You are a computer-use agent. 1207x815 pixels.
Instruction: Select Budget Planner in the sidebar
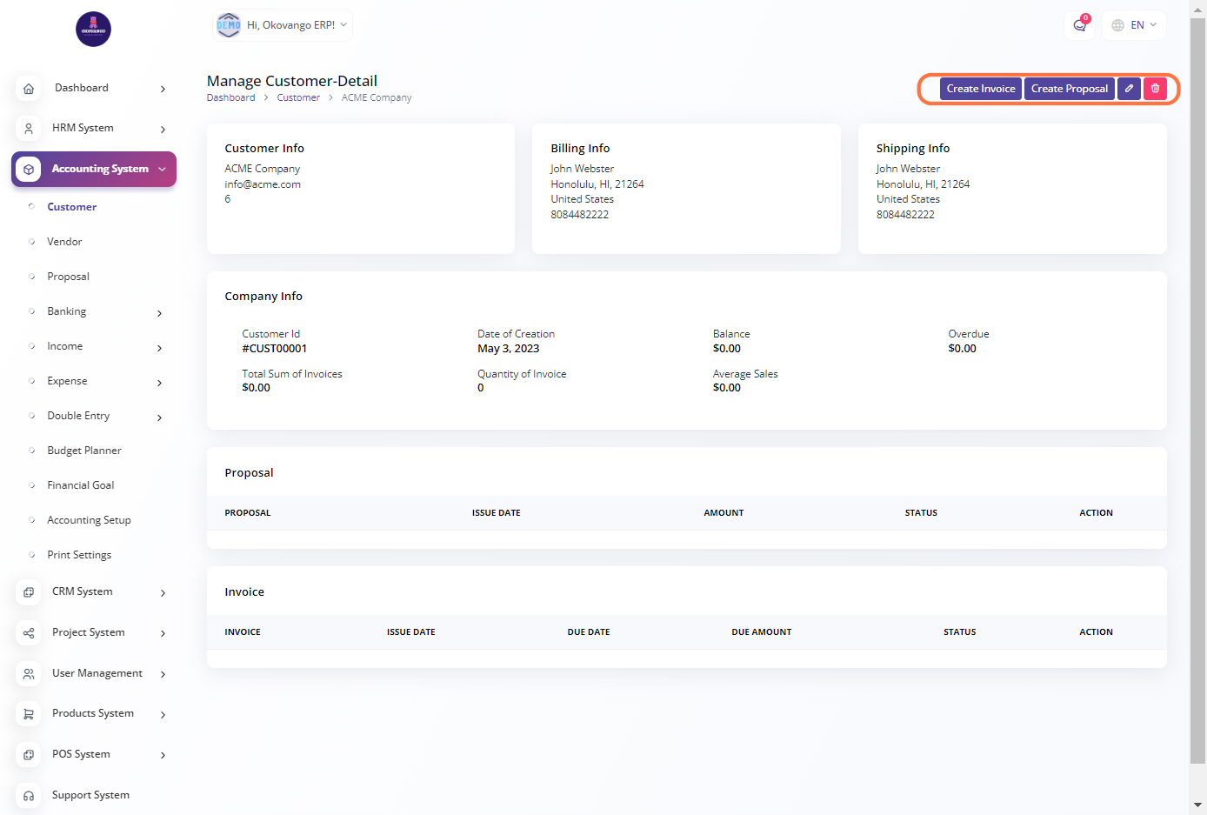(84, 451)
